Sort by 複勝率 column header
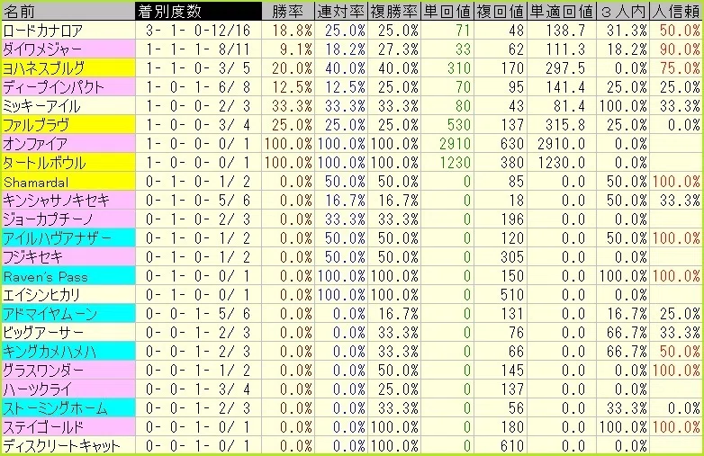 tap(393, 11)
